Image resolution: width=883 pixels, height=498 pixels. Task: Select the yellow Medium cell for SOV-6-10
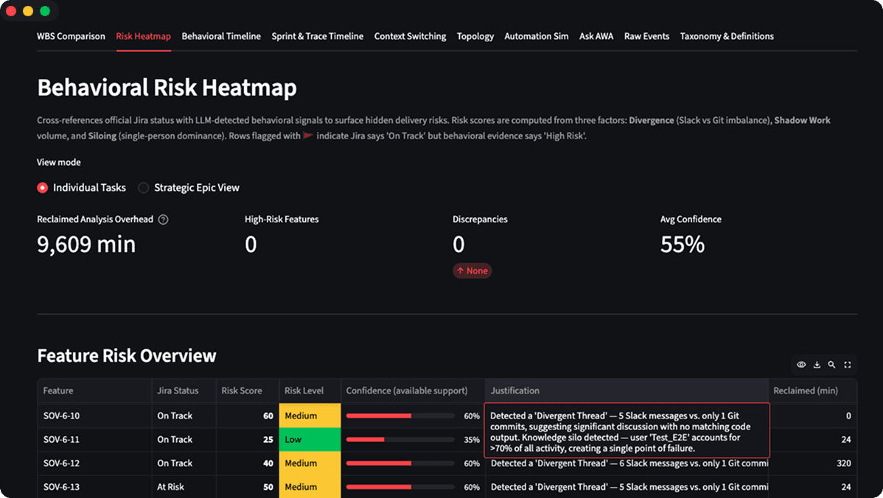310,415
